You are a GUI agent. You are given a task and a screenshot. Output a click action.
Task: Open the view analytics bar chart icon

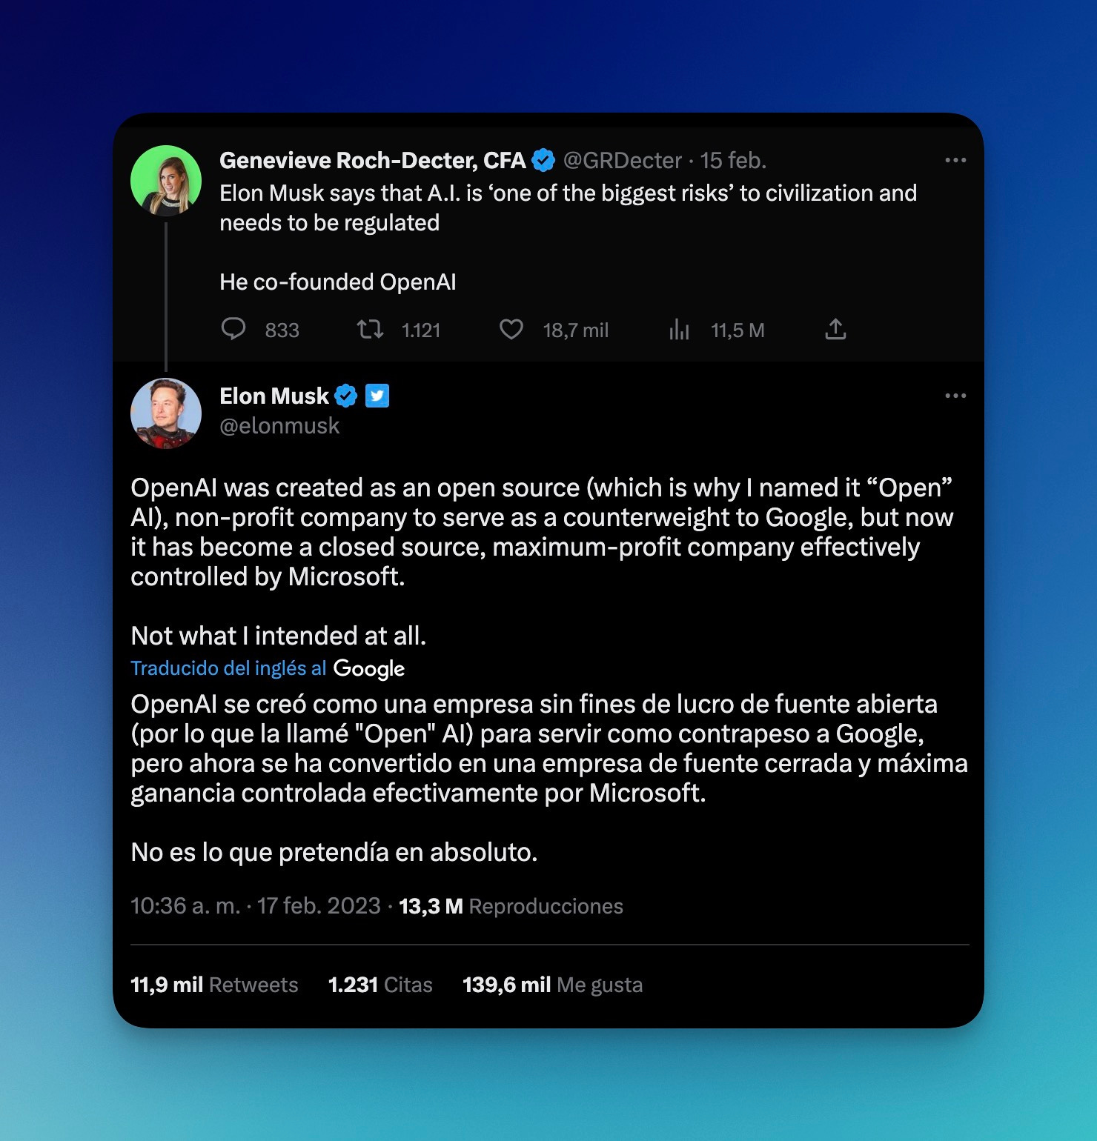point(679,329)
